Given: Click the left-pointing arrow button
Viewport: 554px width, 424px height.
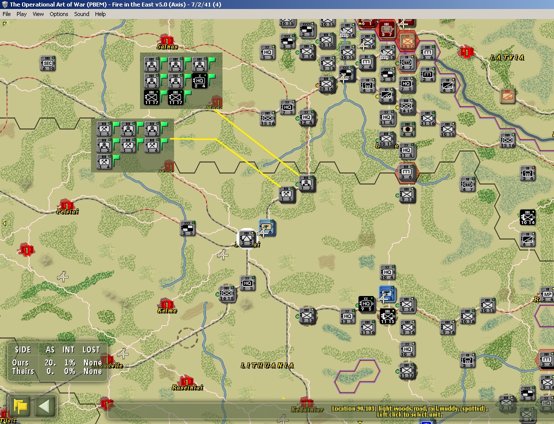Looking at the screenshot, I should coord(45,406).
